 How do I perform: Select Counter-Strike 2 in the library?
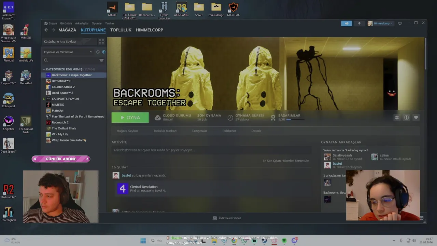(x=74, y=87)
